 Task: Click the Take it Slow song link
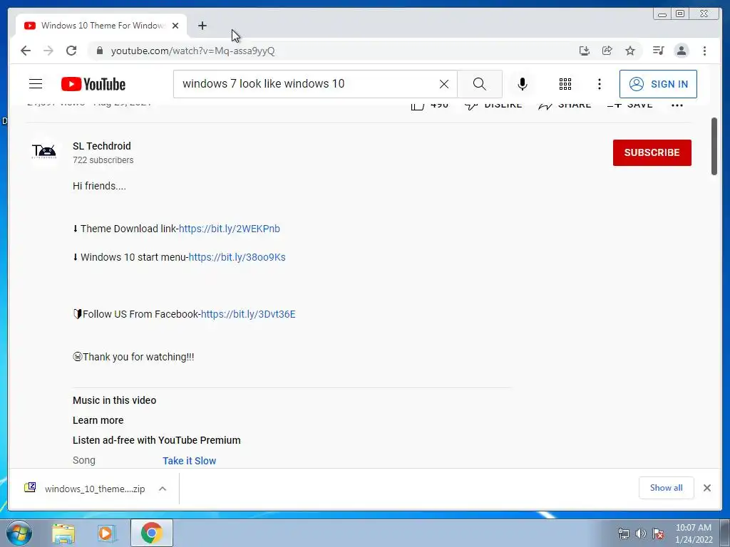(189, 461)
